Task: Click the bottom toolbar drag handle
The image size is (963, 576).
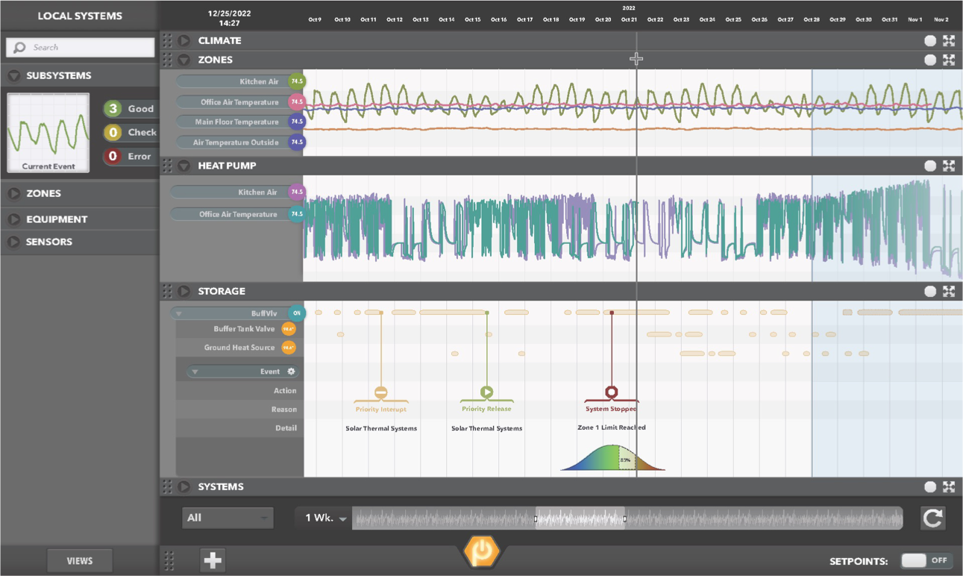Action: point(169,560)
